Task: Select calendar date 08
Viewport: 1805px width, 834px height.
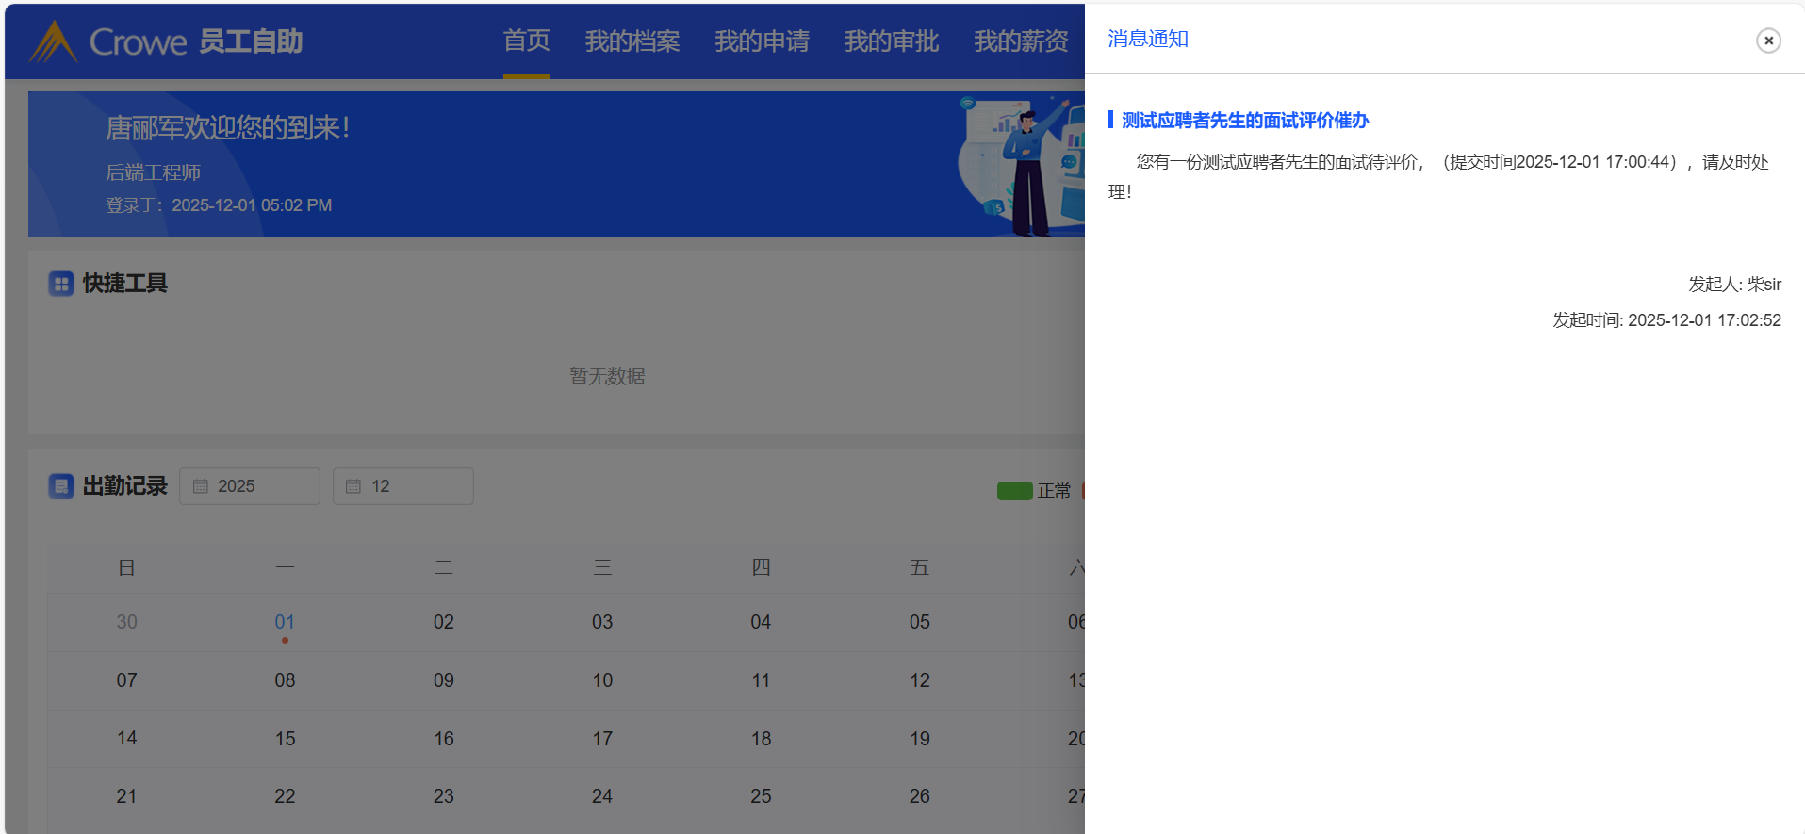Action: pyautogui.click(x=285, y=680)
